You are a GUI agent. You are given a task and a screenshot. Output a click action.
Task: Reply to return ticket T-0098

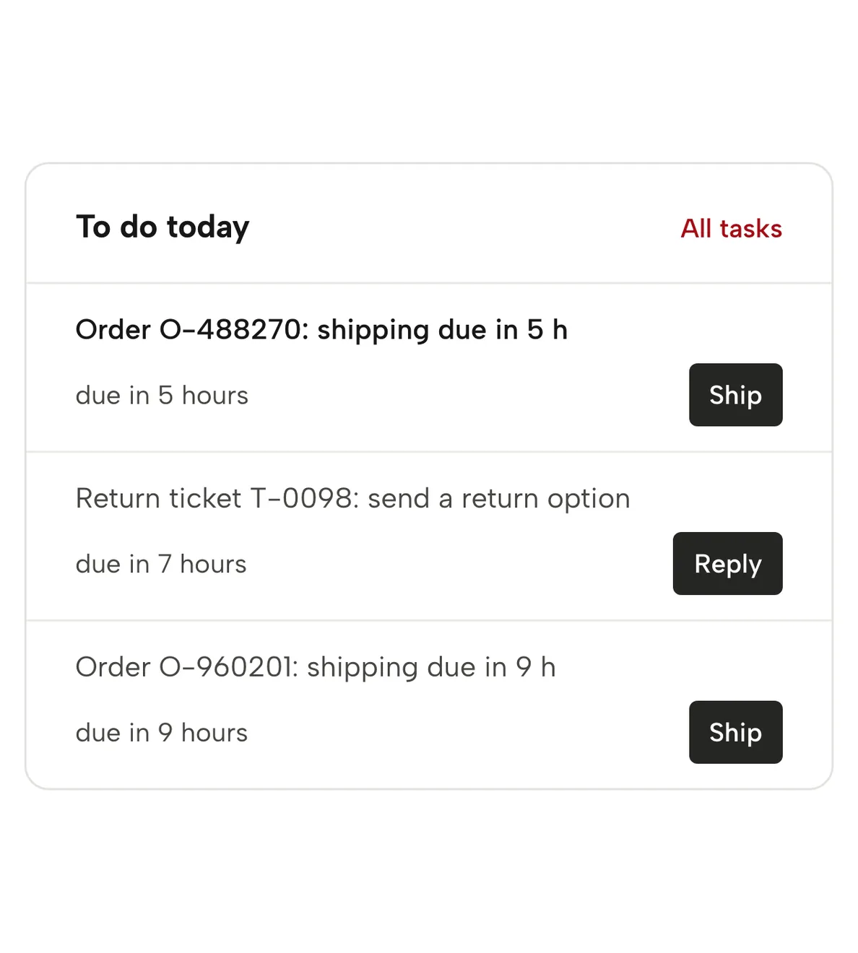pyautogui.click(x=727, y=564)
